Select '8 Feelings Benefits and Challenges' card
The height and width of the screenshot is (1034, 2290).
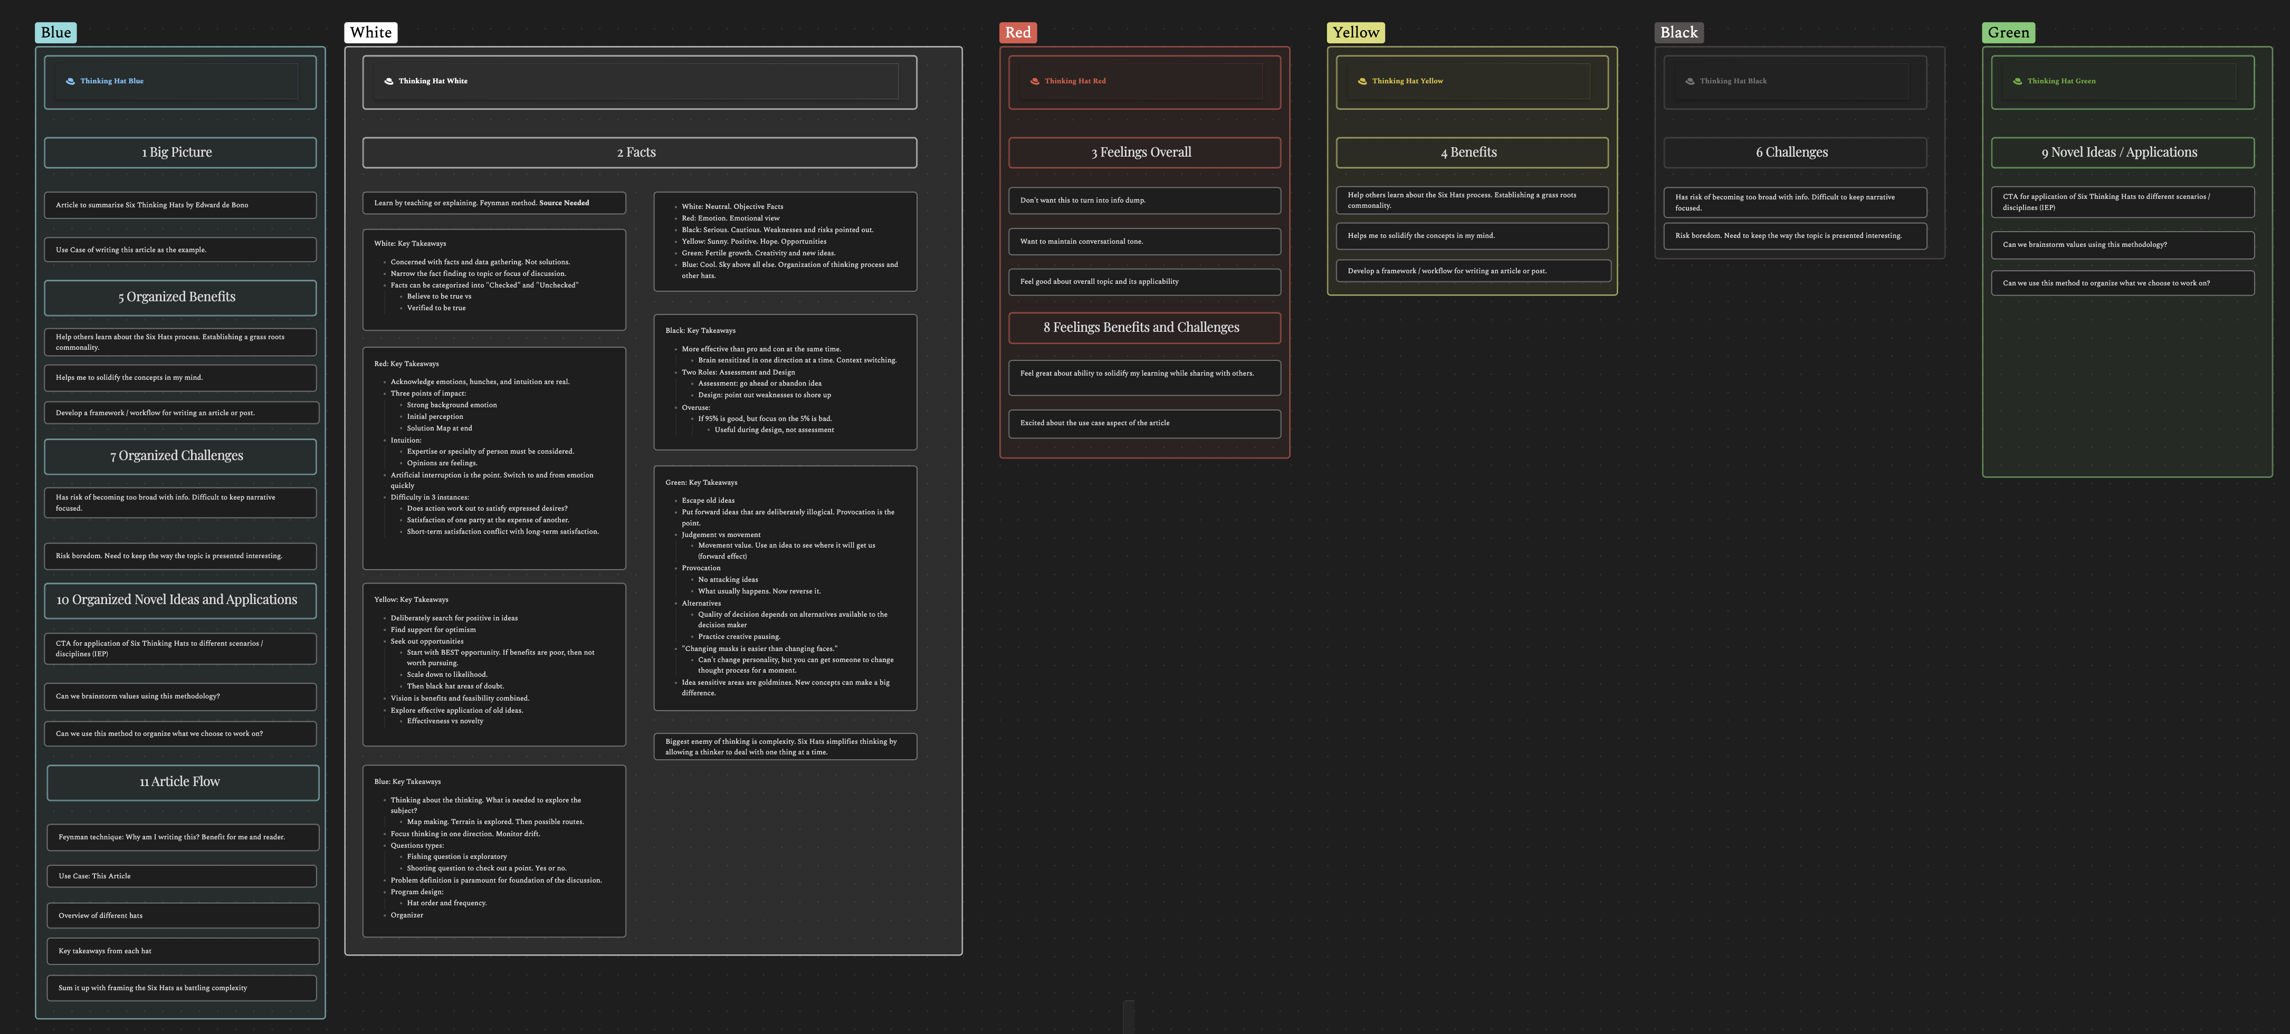(1144, 327)
